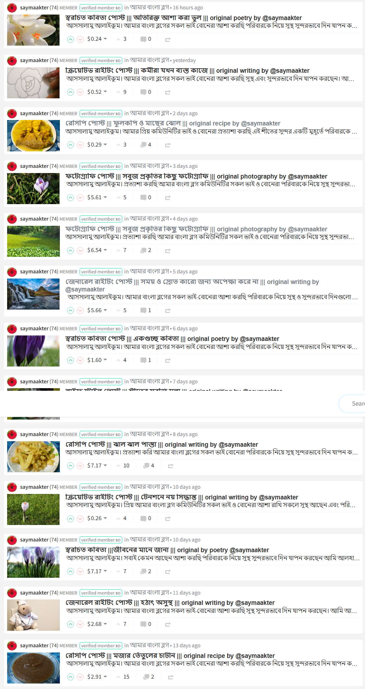Expand voters list showing 9 votes

click(121, 92)
